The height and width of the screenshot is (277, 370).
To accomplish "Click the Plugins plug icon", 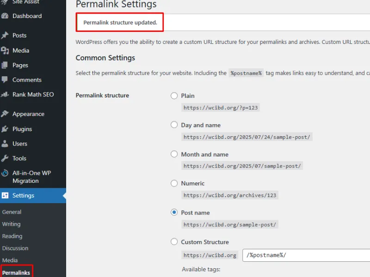I will 5,129.
